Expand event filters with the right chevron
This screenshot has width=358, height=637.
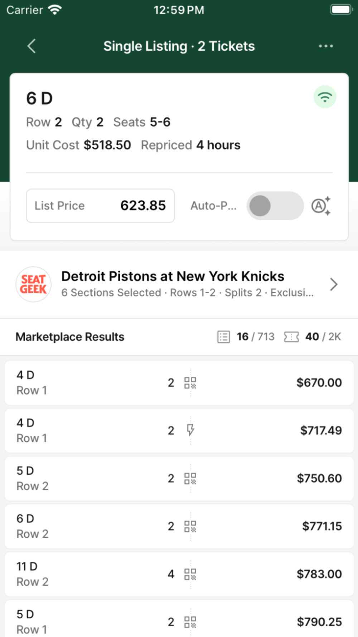(334, 284)
